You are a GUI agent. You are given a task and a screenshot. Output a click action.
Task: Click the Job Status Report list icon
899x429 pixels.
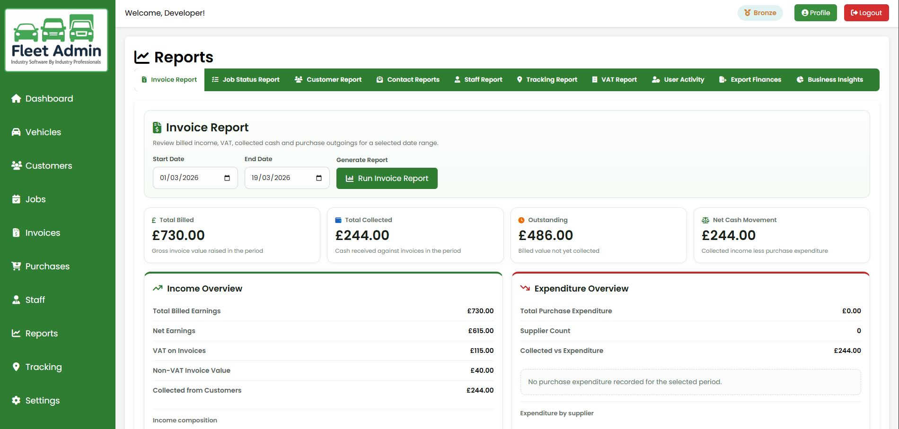click(215, 79)
